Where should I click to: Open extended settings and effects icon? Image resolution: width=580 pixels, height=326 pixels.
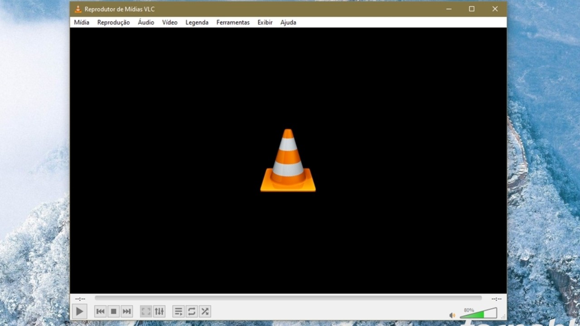coord(159,312)
